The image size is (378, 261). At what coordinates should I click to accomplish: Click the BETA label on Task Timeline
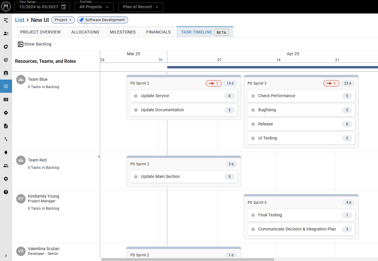click(x=221, y=32)
